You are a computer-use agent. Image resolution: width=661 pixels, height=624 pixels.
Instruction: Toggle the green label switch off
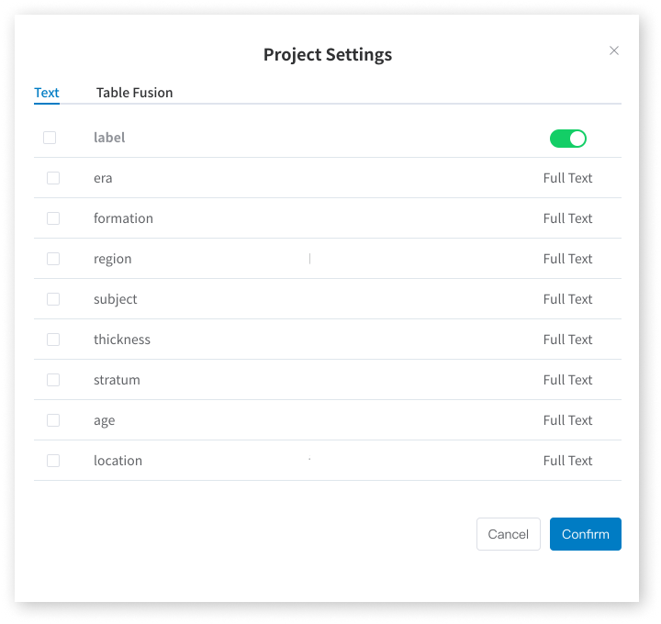(567, 139)
